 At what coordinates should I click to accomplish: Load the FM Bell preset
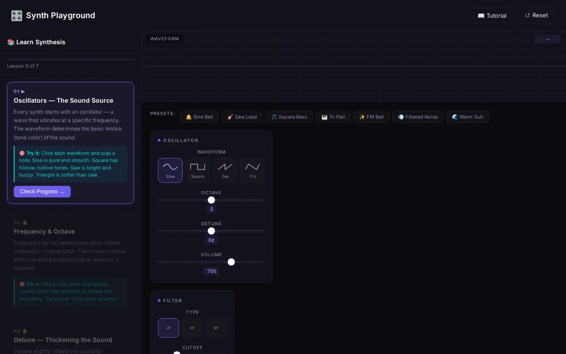click(x=371, y=117)
